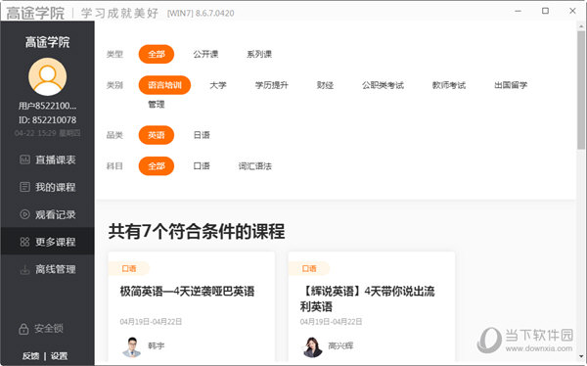Click the teacher name 韩宇

157,345
